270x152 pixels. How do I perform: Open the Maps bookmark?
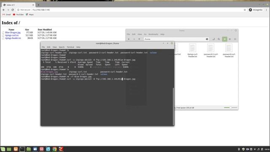pyautogui.click(x=30, y=15)
